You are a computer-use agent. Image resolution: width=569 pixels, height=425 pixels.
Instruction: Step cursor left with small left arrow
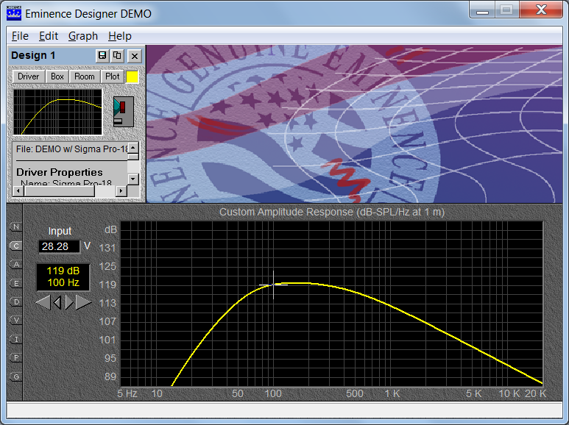click(x=57, y=302)
